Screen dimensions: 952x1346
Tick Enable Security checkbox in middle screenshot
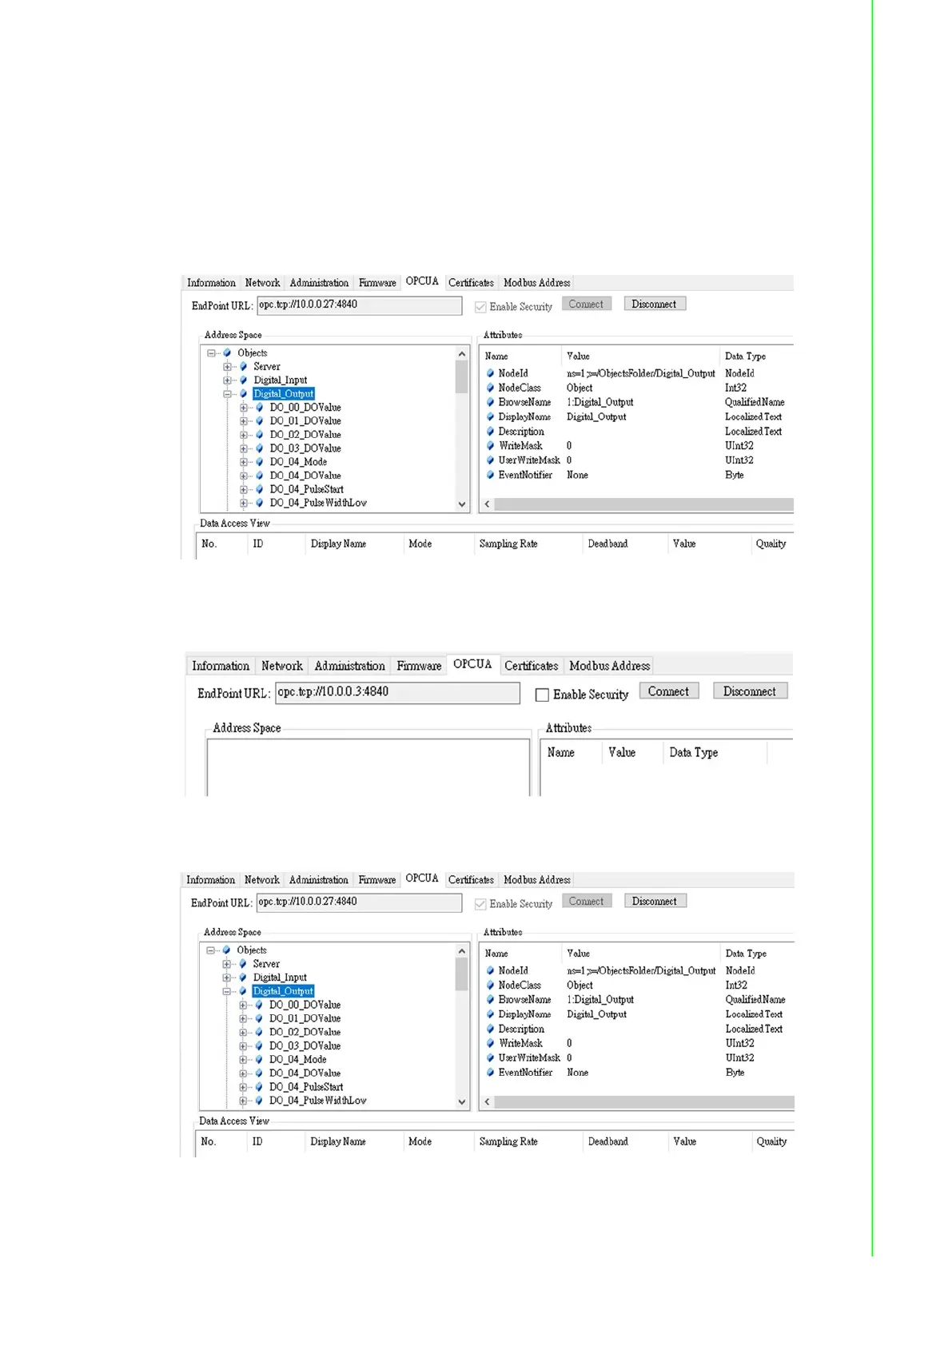(x=542, y=695)
